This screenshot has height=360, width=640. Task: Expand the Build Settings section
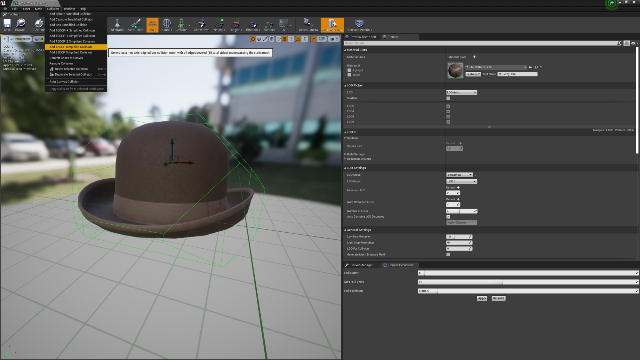click(x=346, y=154)
